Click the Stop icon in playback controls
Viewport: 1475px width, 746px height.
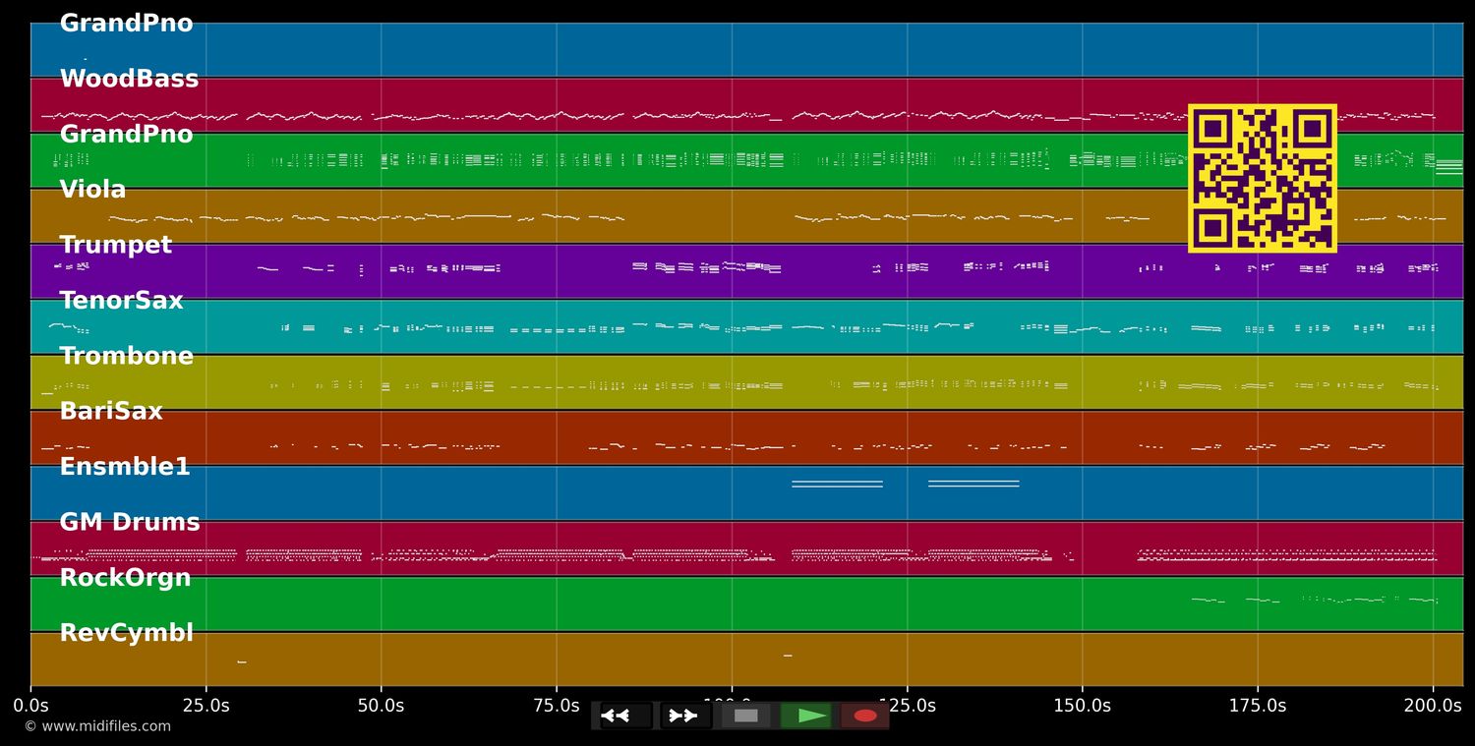pos(744,715)
